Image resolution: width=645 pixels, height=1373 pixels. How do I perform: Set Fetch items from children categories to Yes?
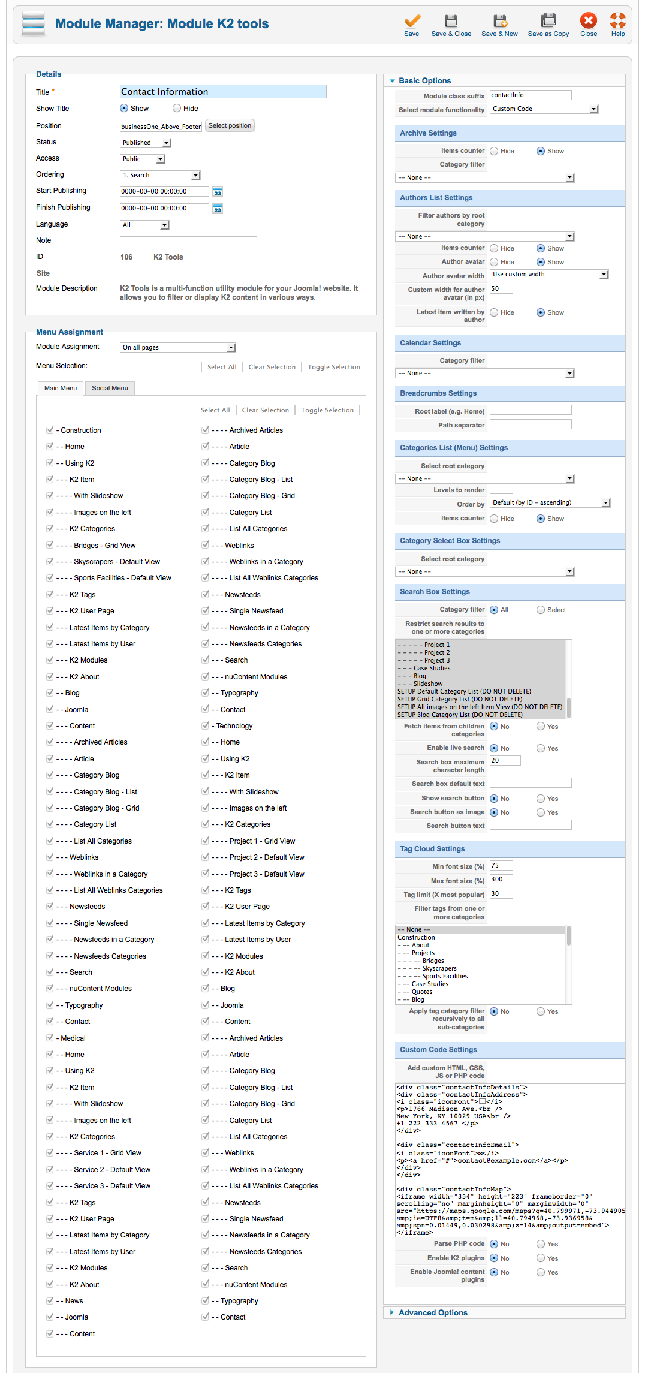tap(541, 727)
